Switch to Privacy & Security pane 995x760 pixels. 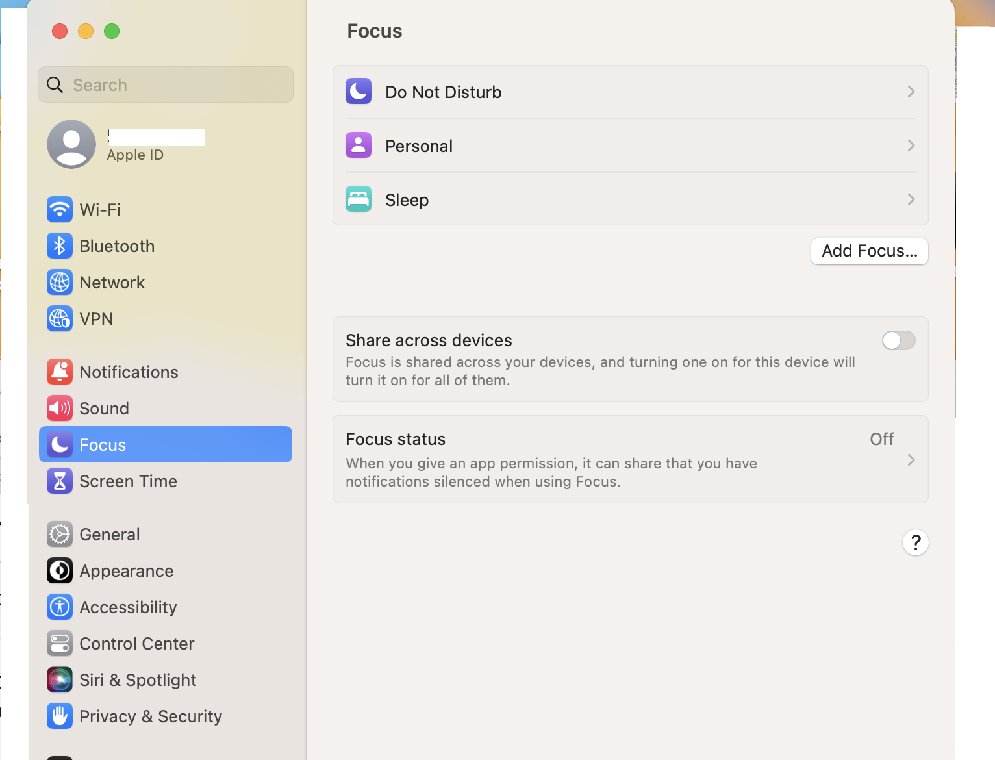(166, 716)
